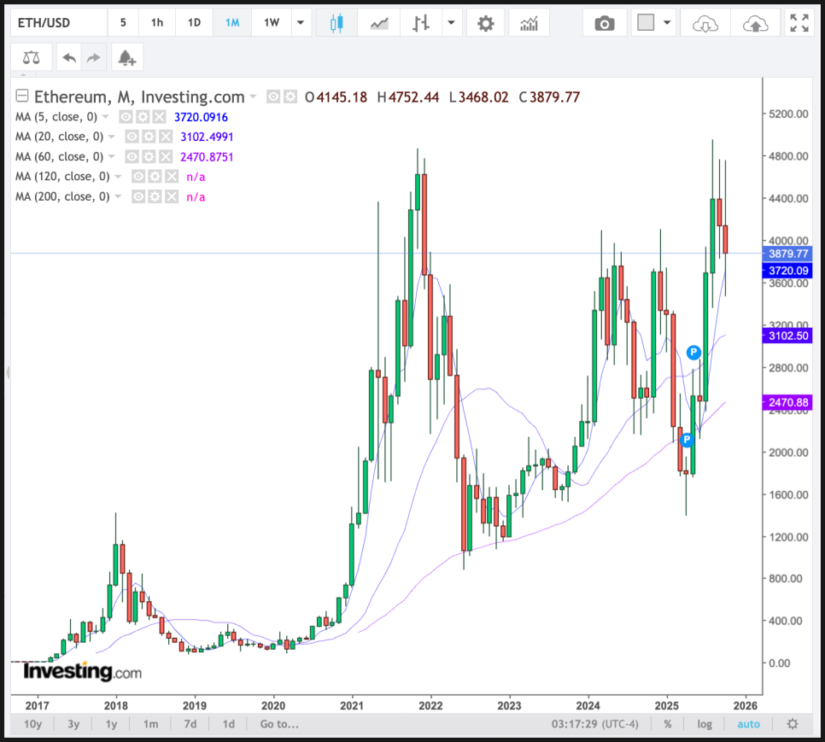
Task: Toggle visibility of MA (60, close, 0)
Action: 132,156
